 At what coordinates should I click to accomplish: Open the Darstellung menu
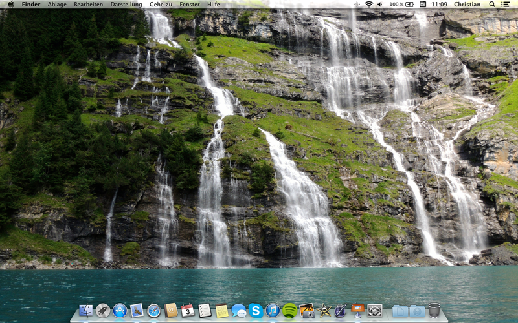point(126,5)
